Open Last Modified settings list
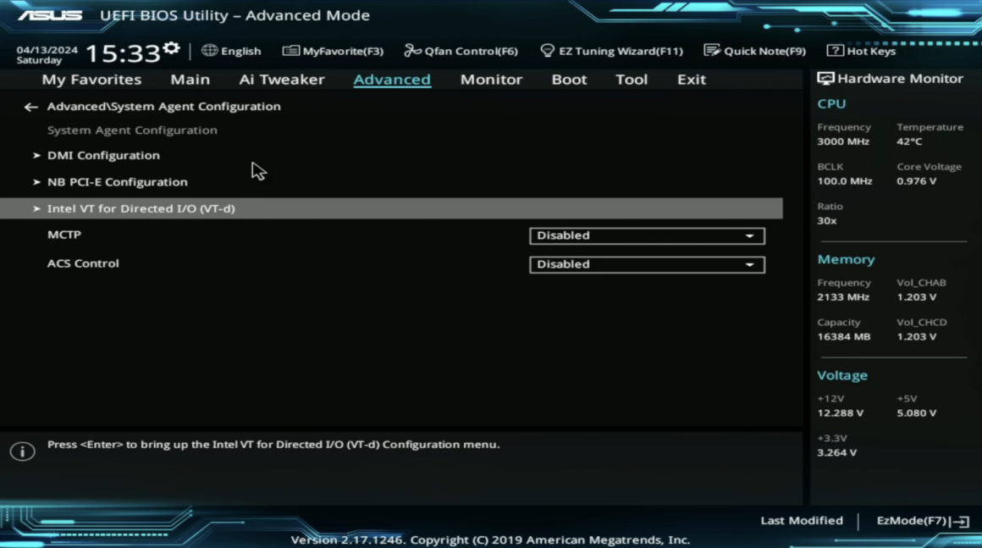Screen dimensions: 982x548 click(802, 520)
